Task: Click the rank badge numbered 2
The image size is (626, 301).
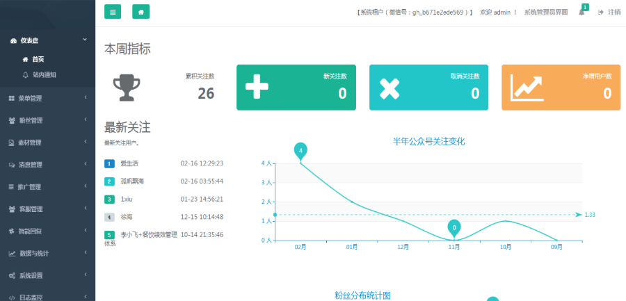Action: (109, 181)
